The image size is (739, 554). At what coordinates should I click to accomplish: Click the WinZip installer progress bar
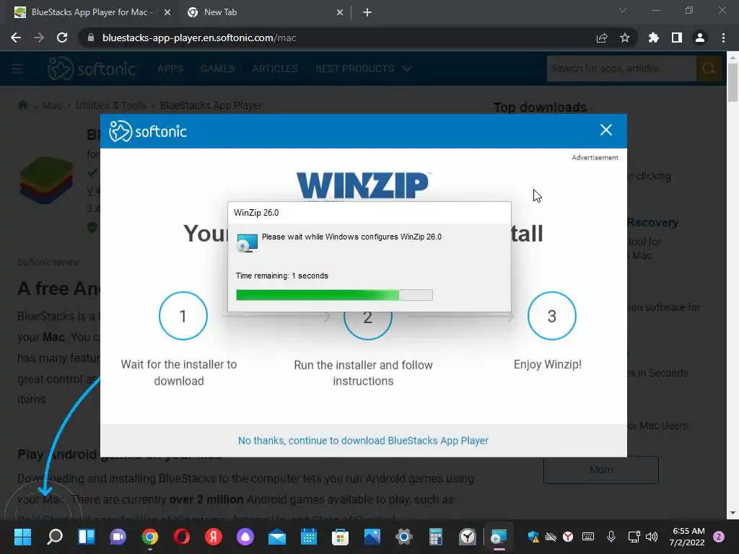click(334, 295)
